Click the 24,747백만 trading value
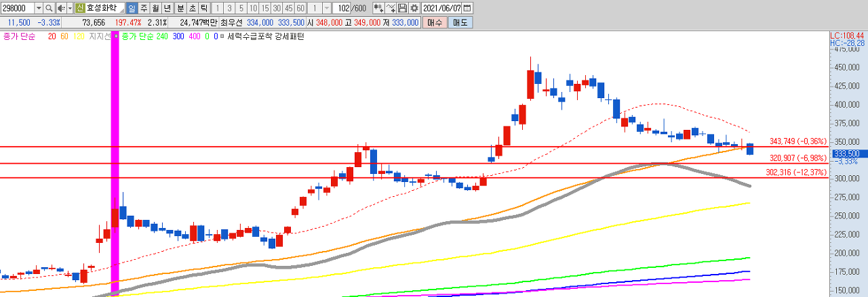The height and width of the screenshot is (297, 868). click(198, 22)
